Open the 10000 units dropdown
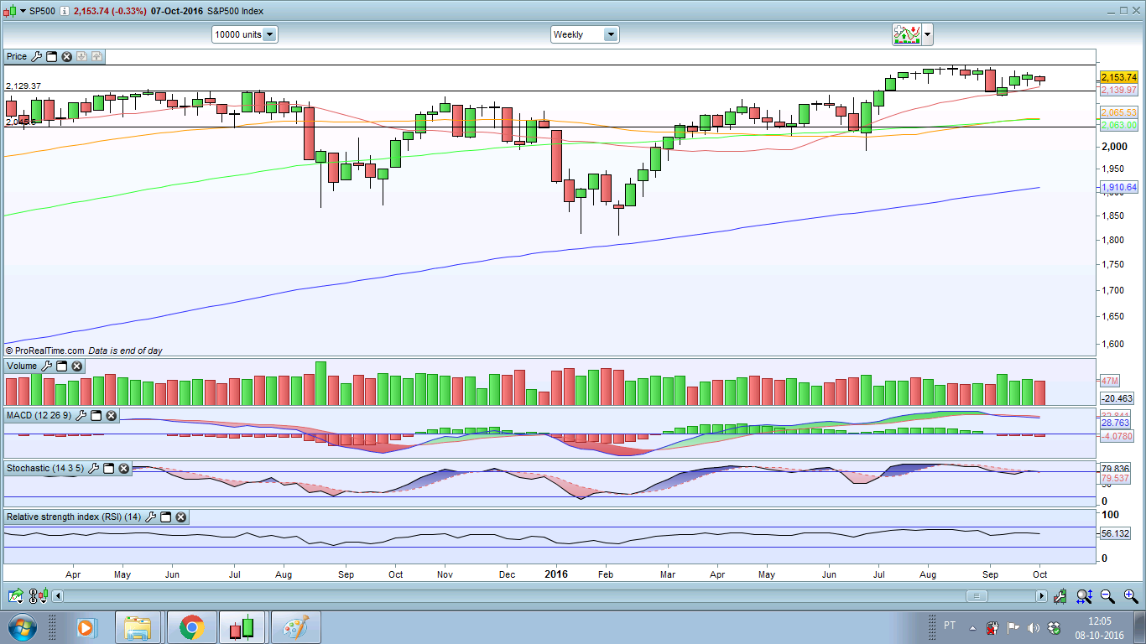Viewport: 1146px width, 644px height. click(244, 34)
